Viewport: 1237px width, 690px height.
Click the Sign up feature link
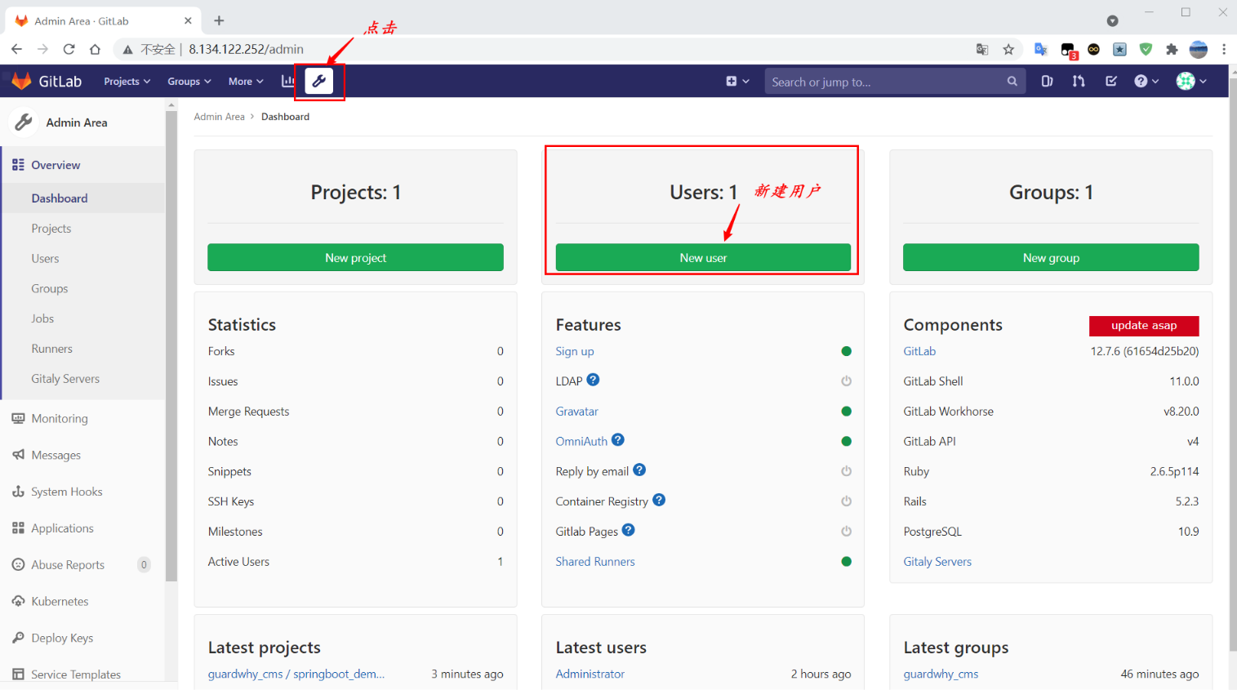[x=575, y=351]
